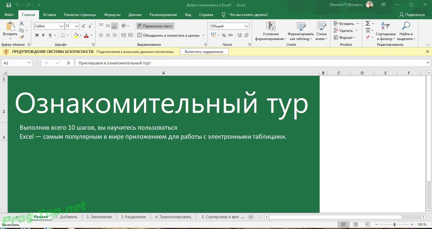Image resolution: width=432 pixels, height=229 pixels.
Task: Choose the yellow fill color bucket
Action: pyautogui.click(x=76, y=35)
